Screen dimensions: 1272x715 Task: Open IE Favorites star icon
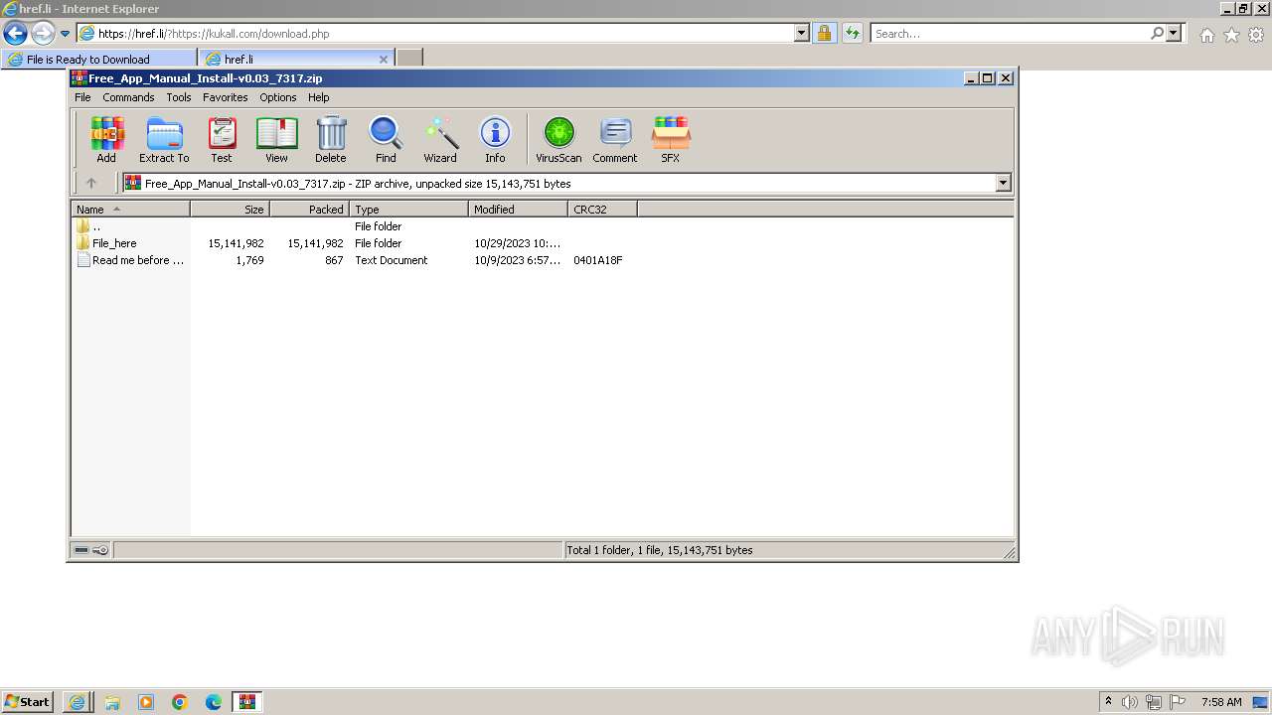(x=1231, y=35)
